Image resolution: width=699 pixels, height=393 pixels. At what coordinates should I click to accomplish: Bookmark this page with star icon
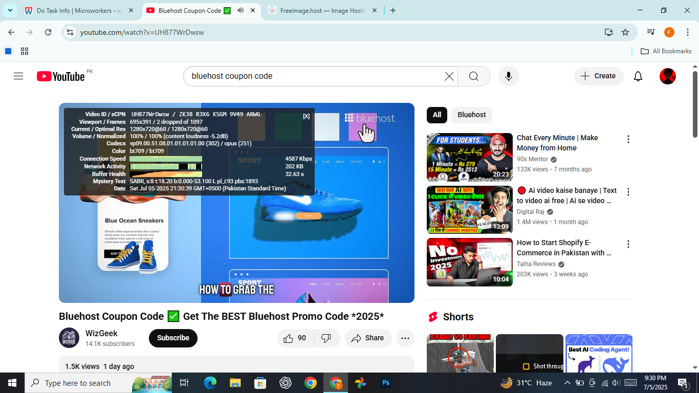click(x=625, y=32)
